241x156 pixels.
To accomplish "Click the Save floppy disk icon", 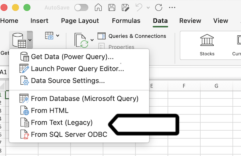I will [112, 7].
